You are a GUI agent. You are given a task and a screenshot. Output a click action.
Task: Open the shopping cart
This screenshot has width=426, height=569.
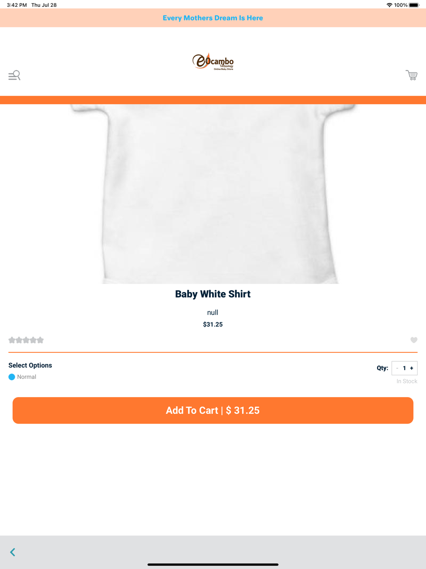pyautogui.click(x=412, y=75)
